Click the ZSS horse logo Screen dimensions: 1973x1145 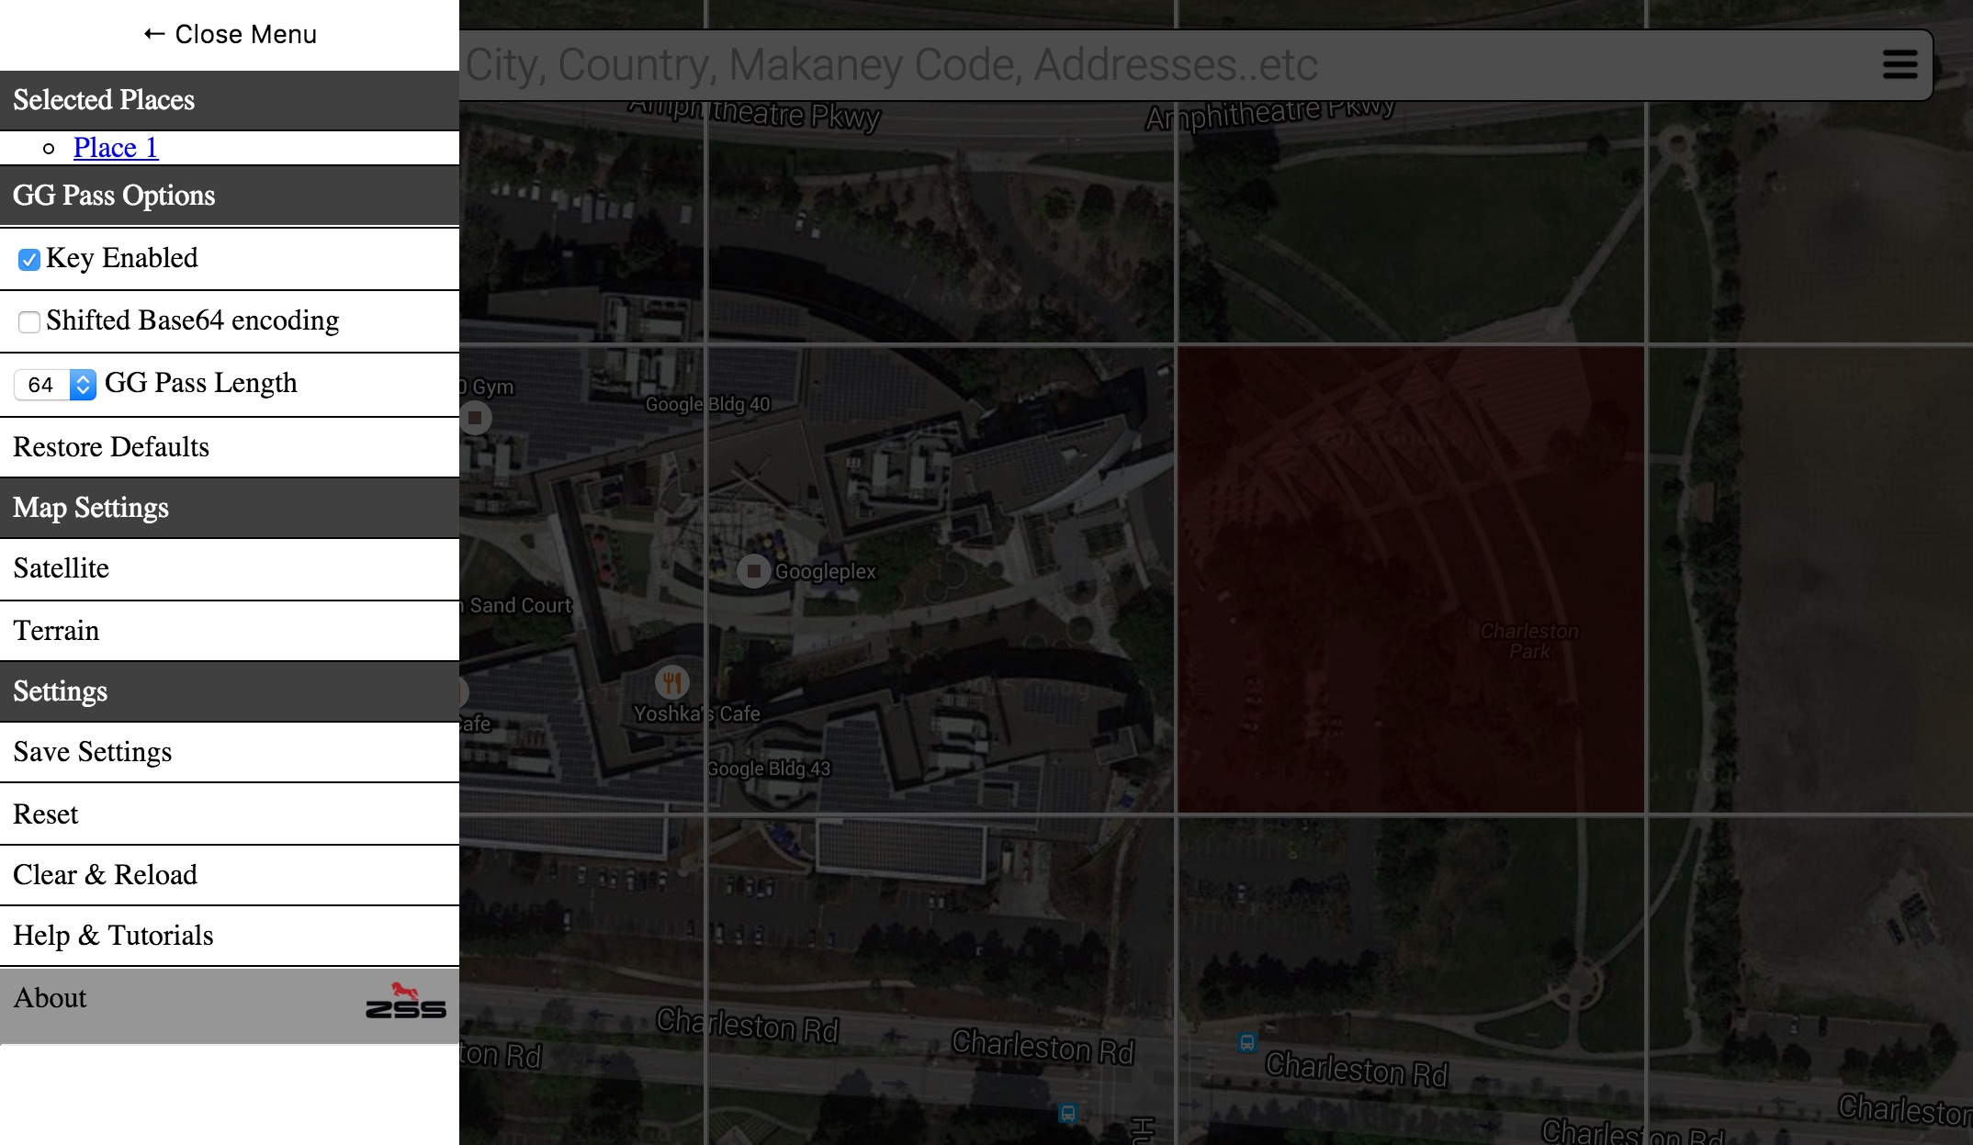coord(406,1001)
